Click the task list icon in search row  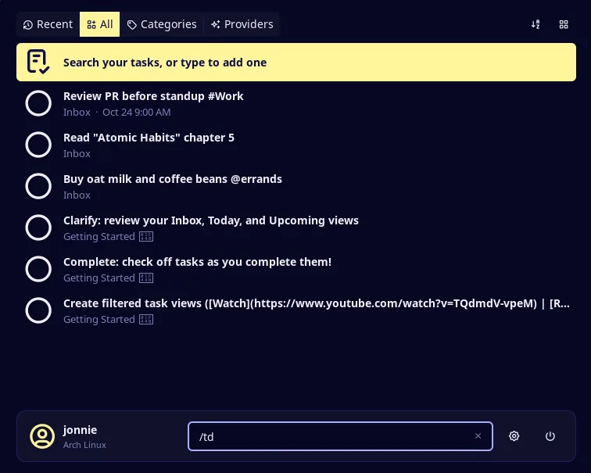point(38,62)
